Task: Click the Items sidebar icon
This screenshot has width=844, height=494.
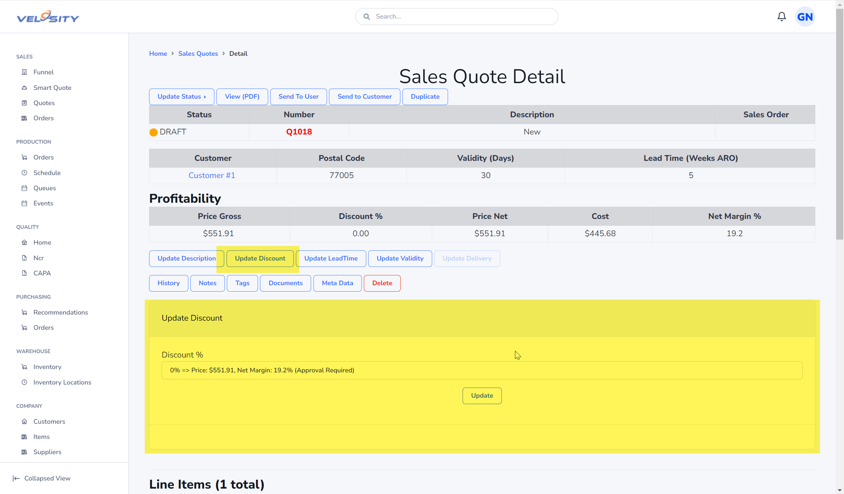Action: [x=24, y=437]
